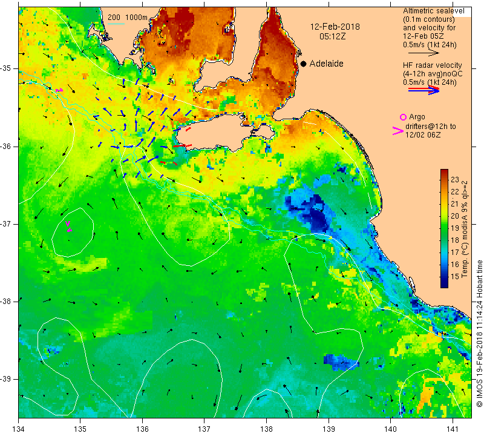Viewport: 484px width, 436px height.
Task: Click the red-blue HF radar legend arrow
Action: pos(423,90)
